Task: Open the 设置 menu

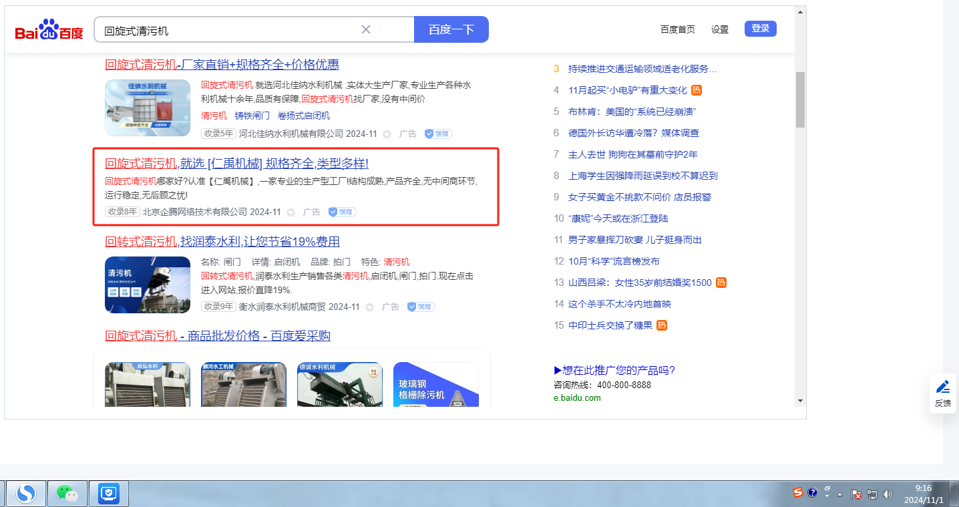Action: click(x=720, y=29)
